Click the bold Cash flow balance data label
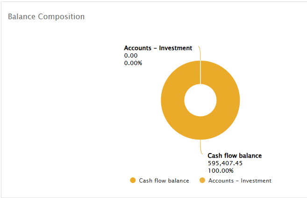Image resolution: width=307 pixels, height=198 pixels. 235,155
